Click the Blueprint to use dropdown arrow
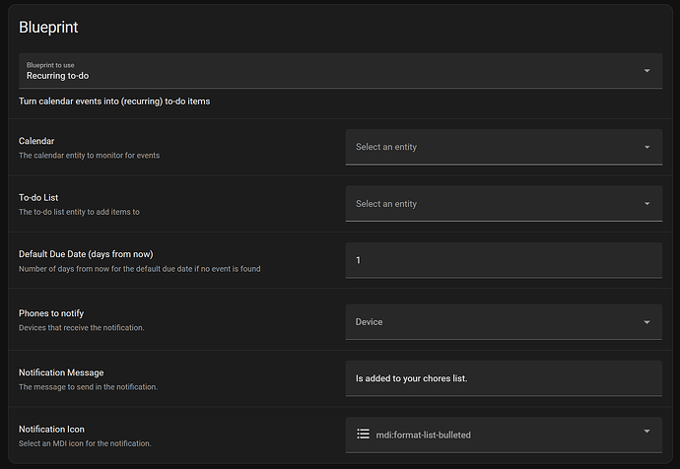The image size is (680, 469). tap(646, 71)
